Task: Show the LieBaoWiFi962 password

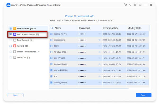Action: pos(99,64)
